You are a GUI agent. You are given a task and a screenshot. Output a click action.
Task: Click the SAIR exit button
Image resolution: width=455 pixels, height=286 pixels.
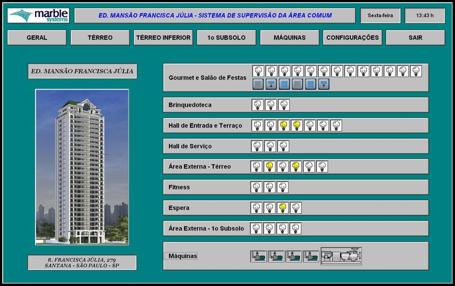[x=416, y=38]
